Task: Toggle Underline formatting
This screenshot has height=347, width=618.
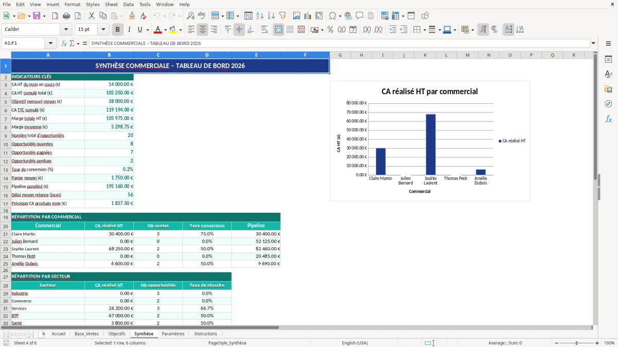Action: 140,30
